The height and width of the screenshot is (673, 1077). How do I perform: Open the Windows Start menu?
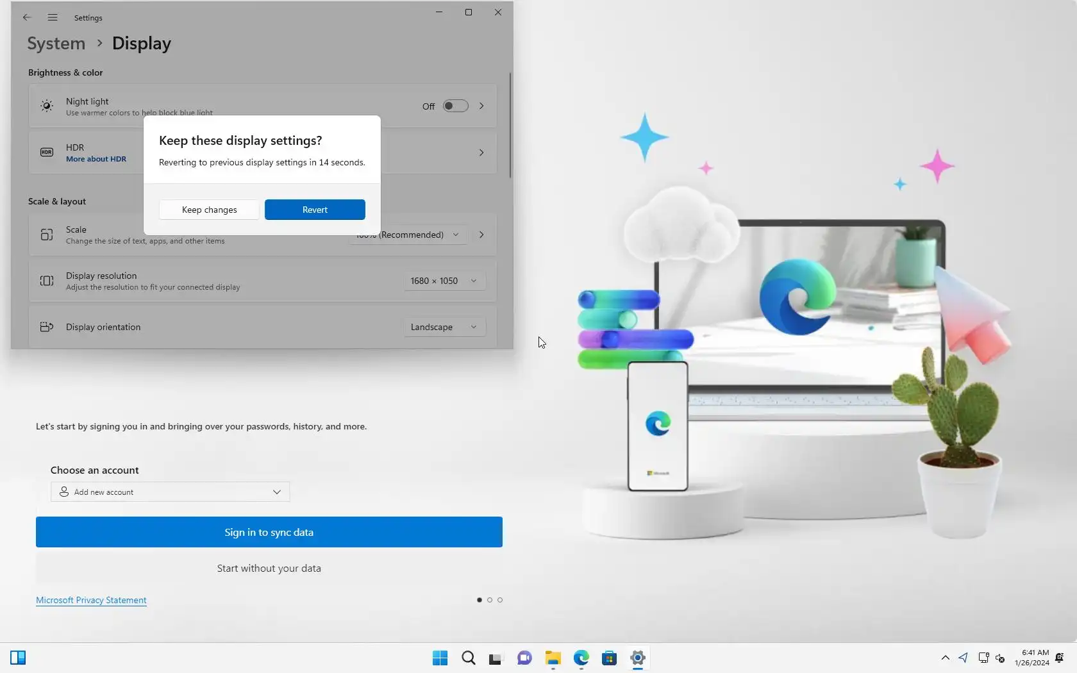(x=440, y=658)
